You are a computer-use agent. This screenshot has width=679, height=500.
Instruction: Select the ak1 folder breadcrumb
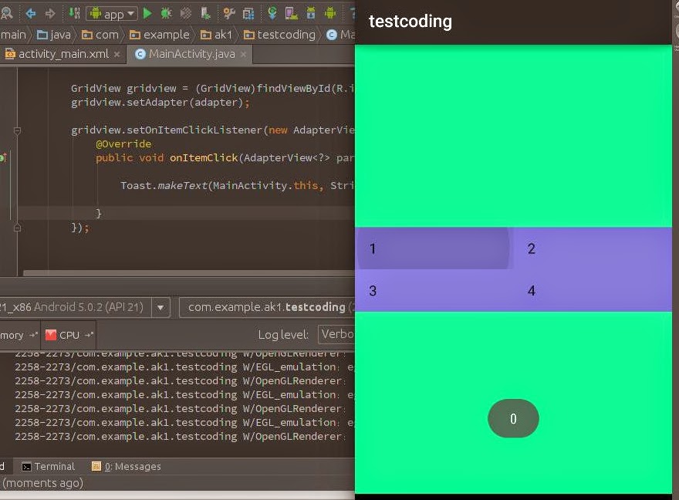217,35
